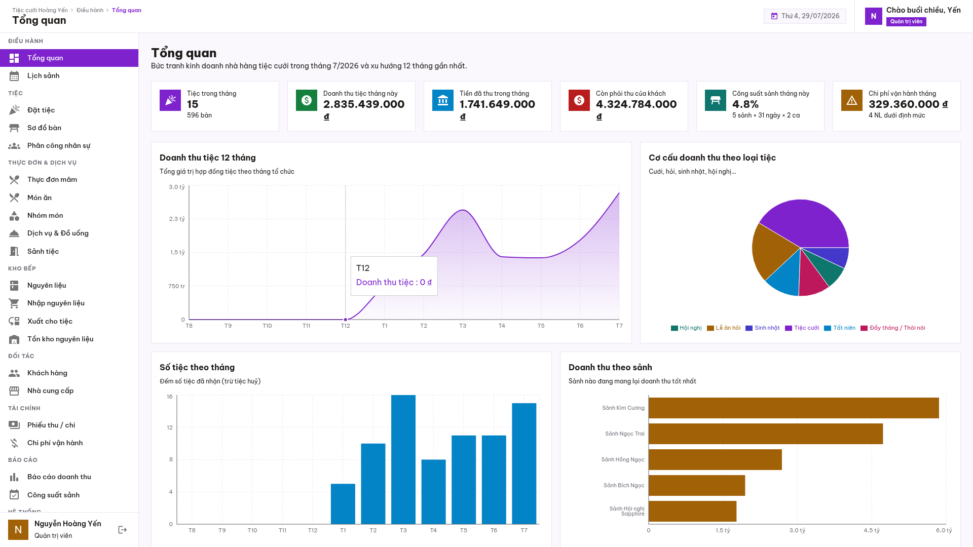Toggle Đầy tháng / Thôi nôi legend entry
The height and width of the screenshot is (547, 973).
point(893,328)
